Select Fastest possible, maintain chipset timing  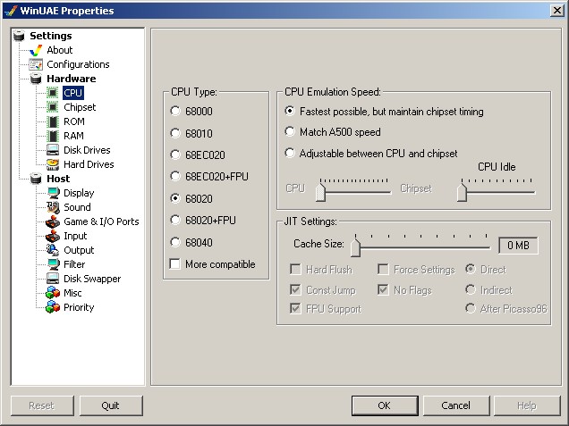tap(385, 112)
